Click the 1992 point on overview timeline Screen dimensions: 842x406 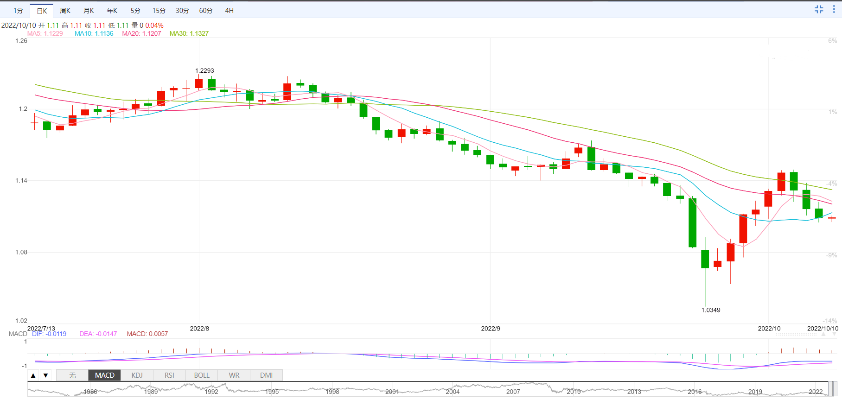point(211,392)
